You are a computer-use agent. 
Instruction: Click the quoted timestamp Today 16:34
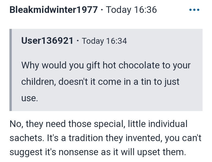pos(104,41)
